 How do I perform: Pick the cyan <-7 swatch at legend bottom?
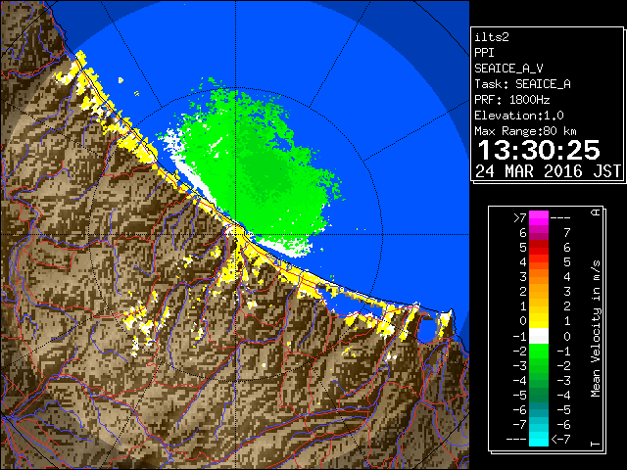point(539,439)
